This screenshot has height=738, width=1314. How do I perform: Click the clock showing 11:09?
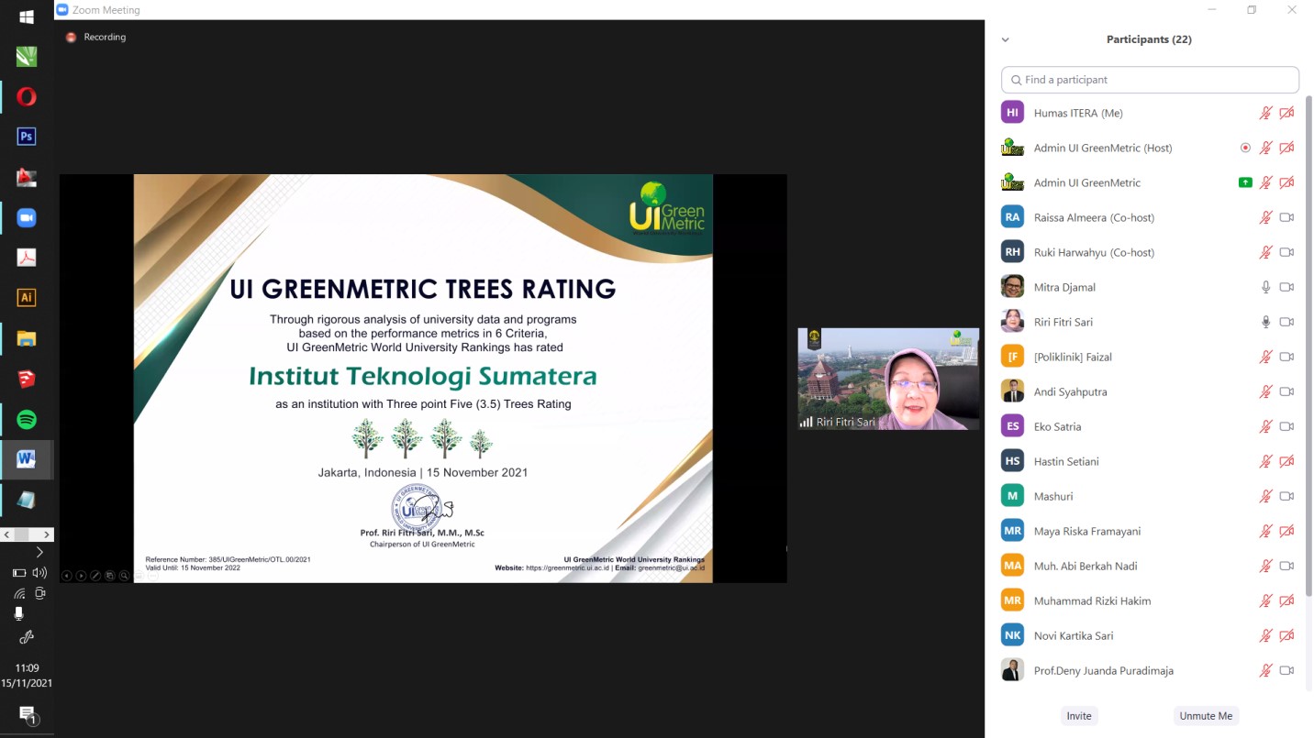27,668
